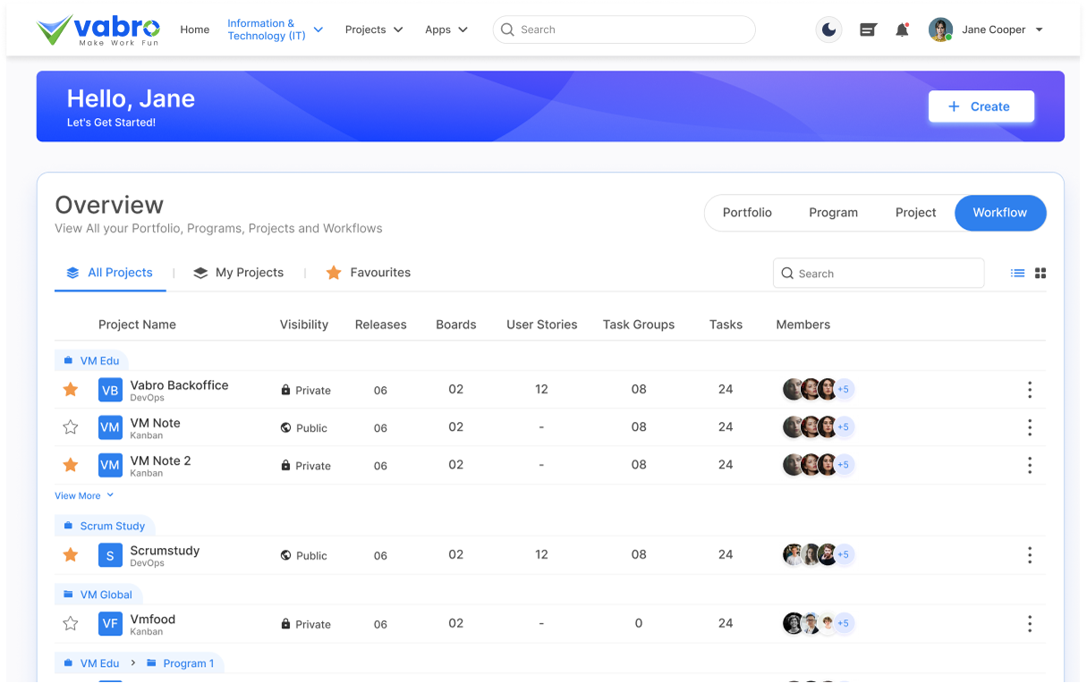Image resolution: width=1087 pixels, height=683 pixels.
Task: Mark VM Note as favourite
Action: pyautogui.click(x=70, y=427)
